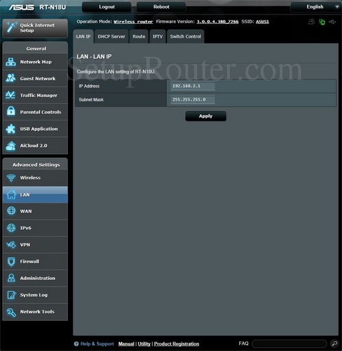Screen dimensions: 342x351
Task: Select Guest Network menu entry
Action: [35, 79]
